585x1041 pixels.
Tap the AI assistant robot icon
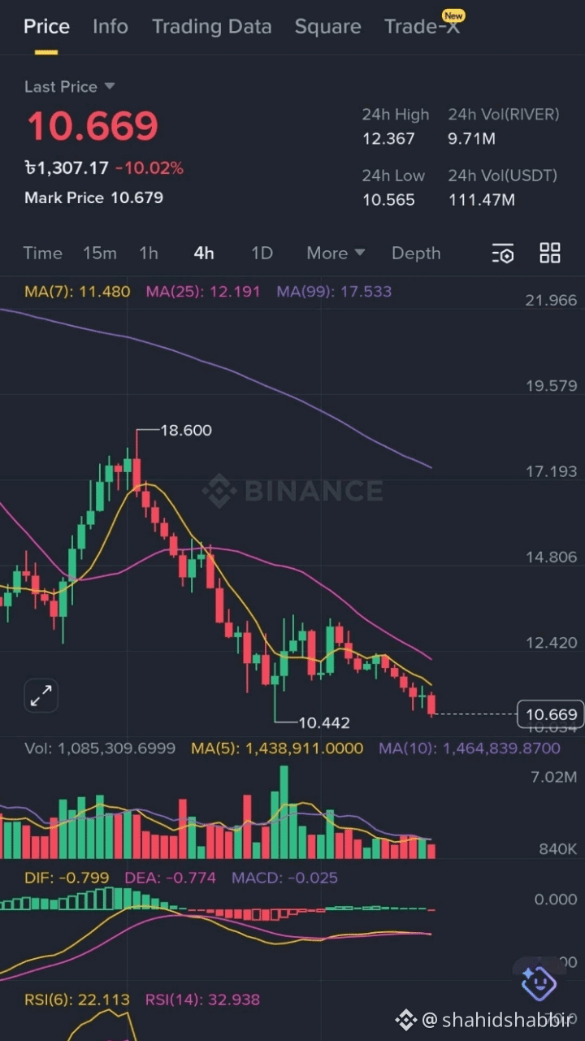[538, 982]
